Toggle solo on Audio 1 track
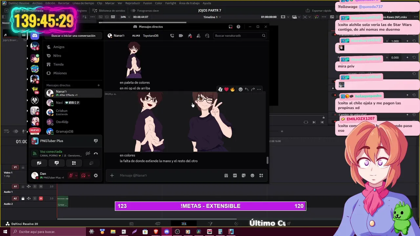 [x=35, y=187]
